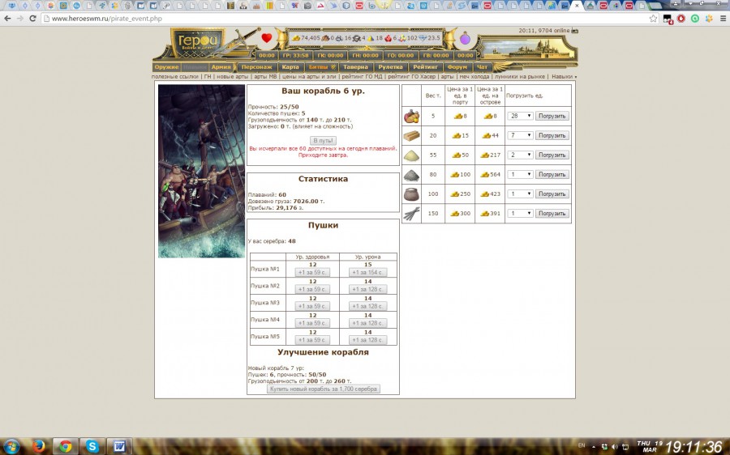Click the iron bars cargo icon
The height and width of the screenshot is (455, 730).
click(412, 215)
